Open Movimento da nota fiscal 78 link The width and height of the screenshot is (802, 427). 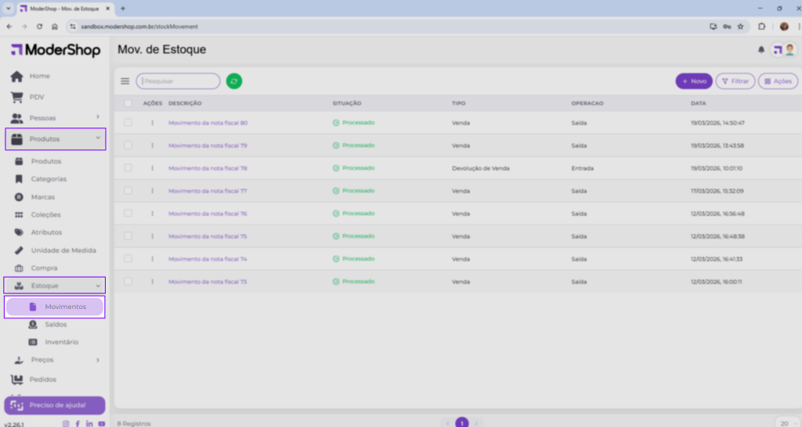tap(208, 168)
